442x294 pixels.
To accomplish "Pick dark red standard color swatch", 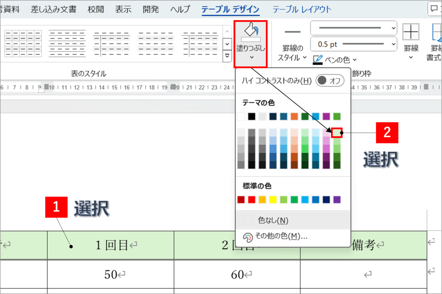I will pos(241,200).
